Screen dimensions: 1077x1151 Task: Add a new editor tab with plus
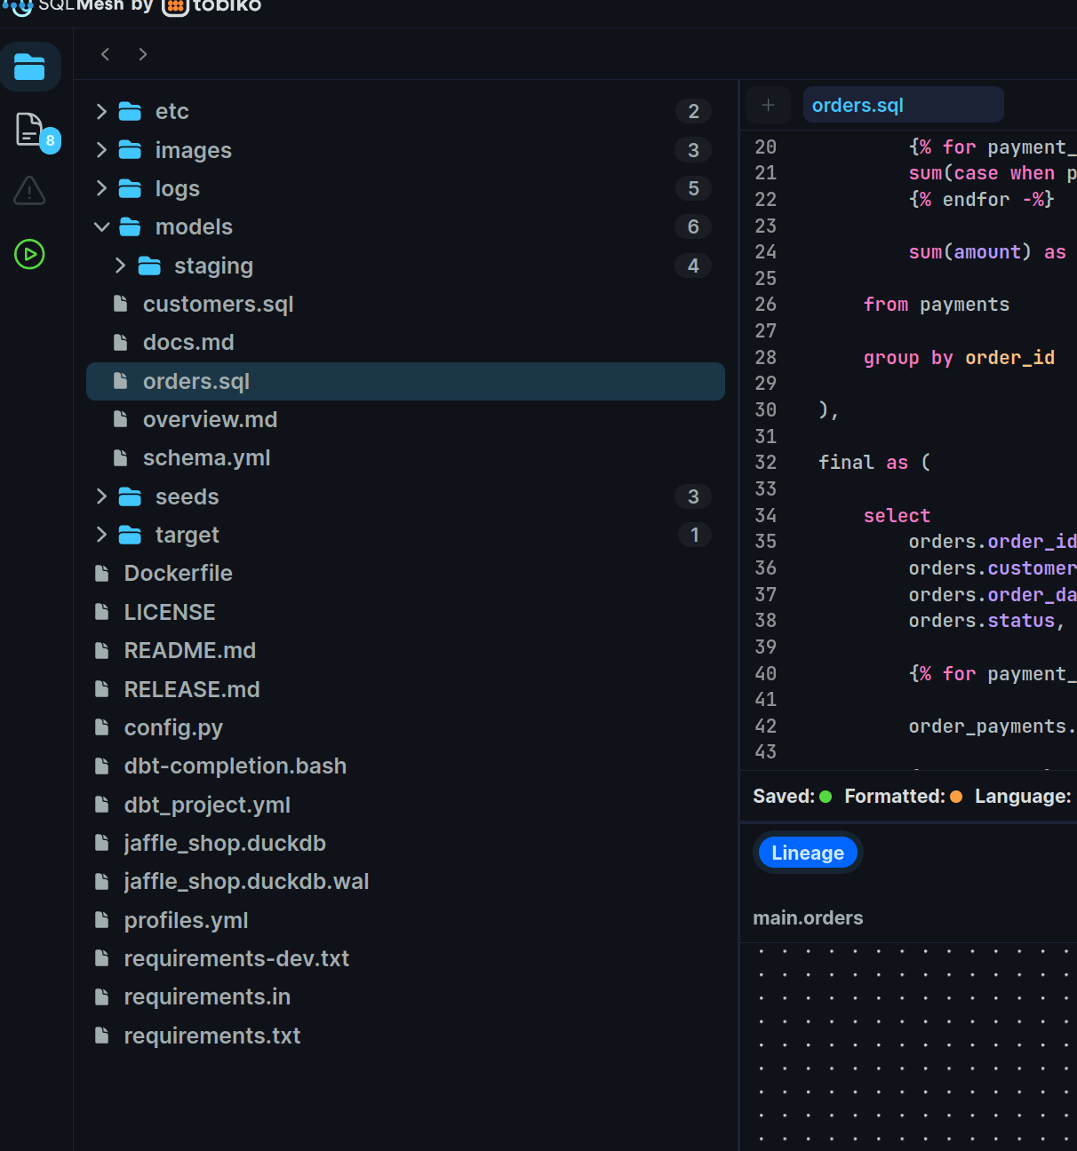click(x=769, y=105)
